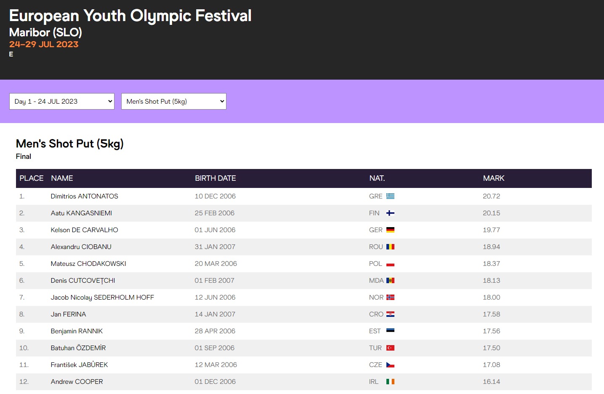Image resolution: width=604 pixels, height=394 pixels.
Task: Click the NAME column header
Action: 62,178
